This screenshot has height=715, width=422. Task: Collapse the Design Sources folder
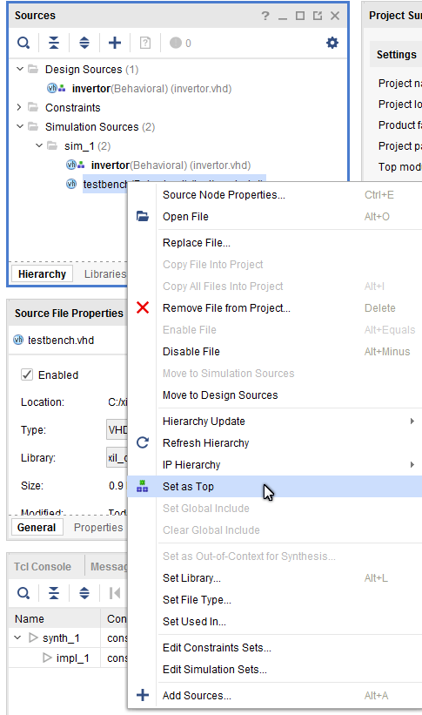pos(20,69)
